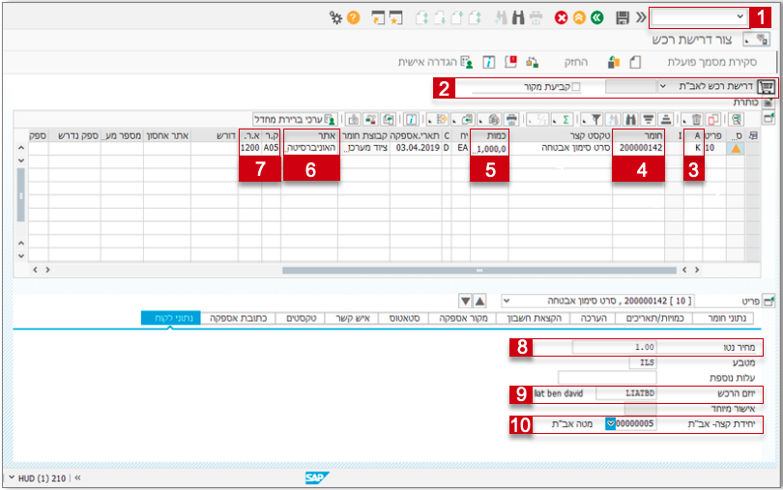This screenshot has width=783, height=490.
Task: Switch to the איש קשר tab
Action: click(x=353, y=318)
